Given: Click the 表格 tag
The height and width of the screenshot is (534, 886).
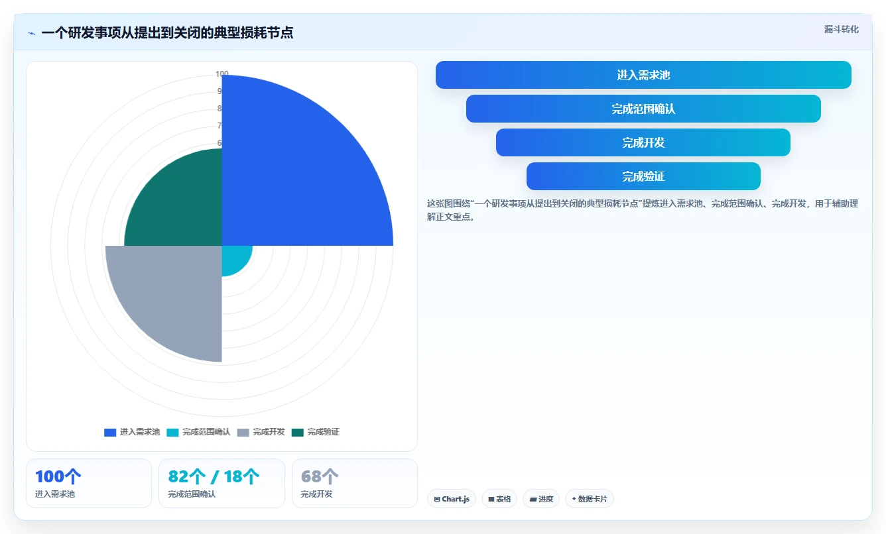Looking at the screenshot, I should (499, 499).
